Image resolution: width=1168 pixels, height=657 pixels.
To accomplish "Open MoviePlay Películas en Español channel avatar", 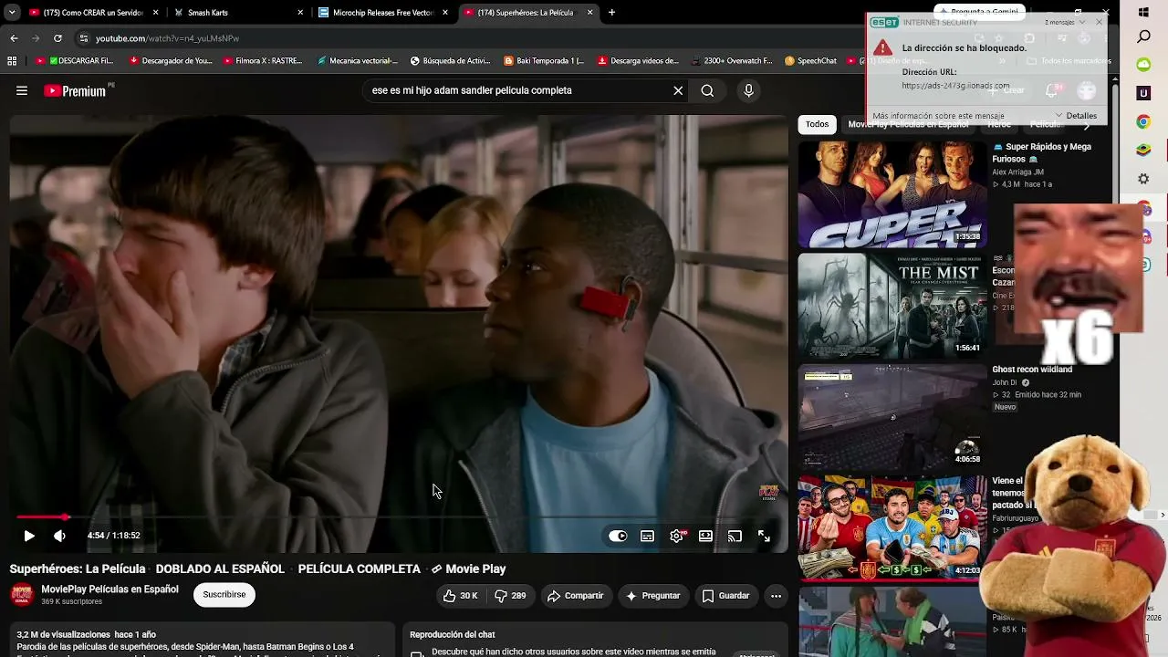I will [22, 595].
